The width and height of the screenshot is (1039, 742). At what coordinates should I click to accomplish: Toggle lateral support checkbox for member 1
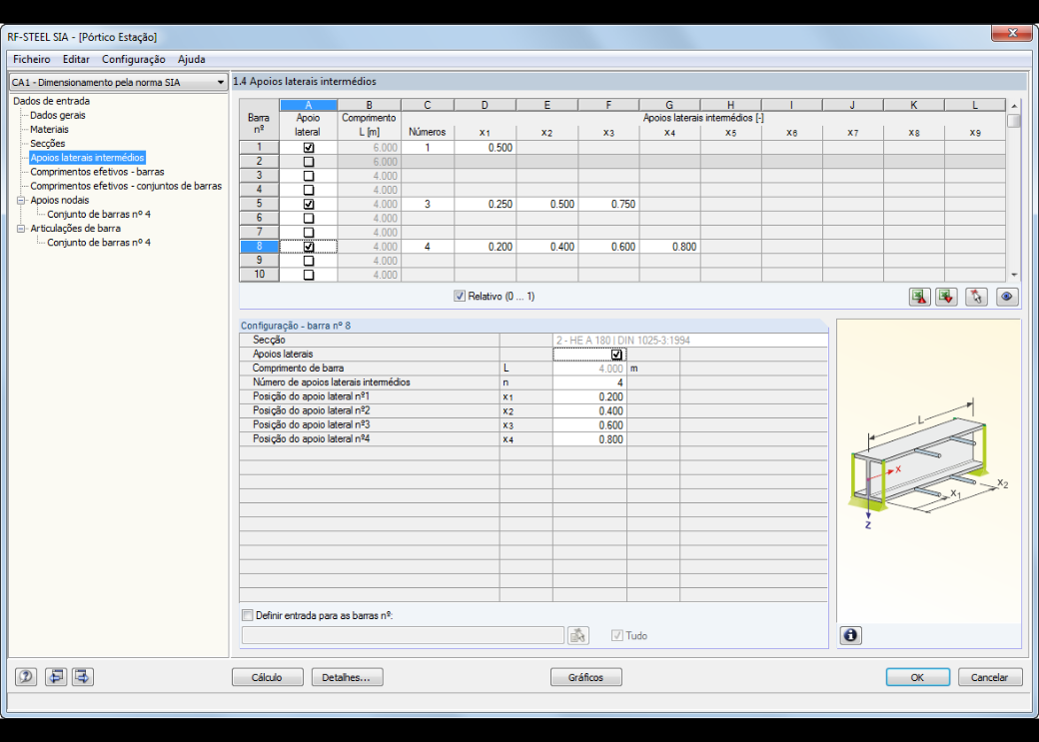tap(308, 148)
